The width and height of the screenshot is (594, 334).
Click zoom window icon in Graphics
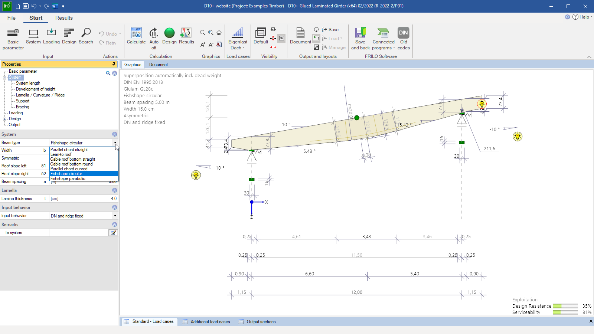coord(211,33)
